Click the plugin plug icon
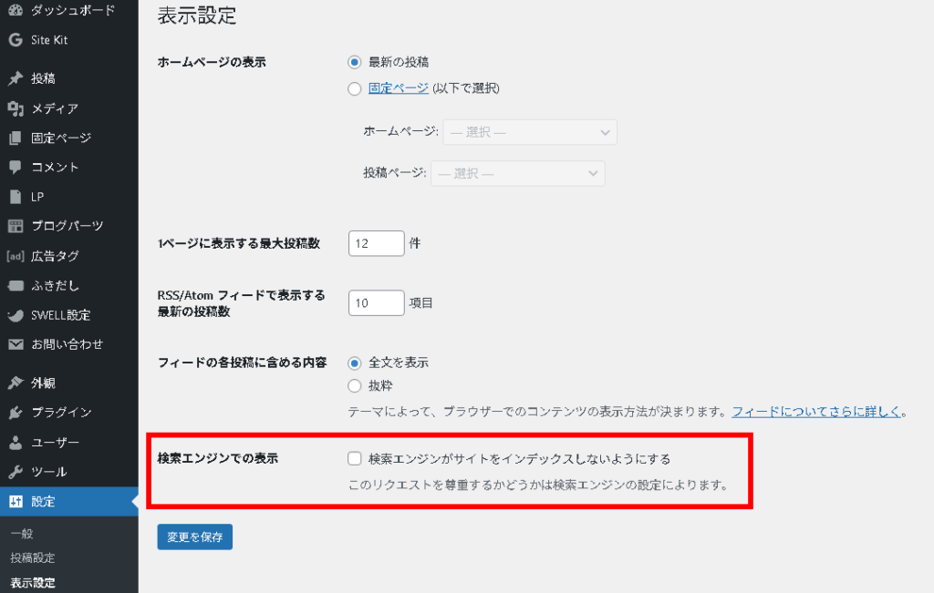 pyautogui.click(x=15, y=413)
